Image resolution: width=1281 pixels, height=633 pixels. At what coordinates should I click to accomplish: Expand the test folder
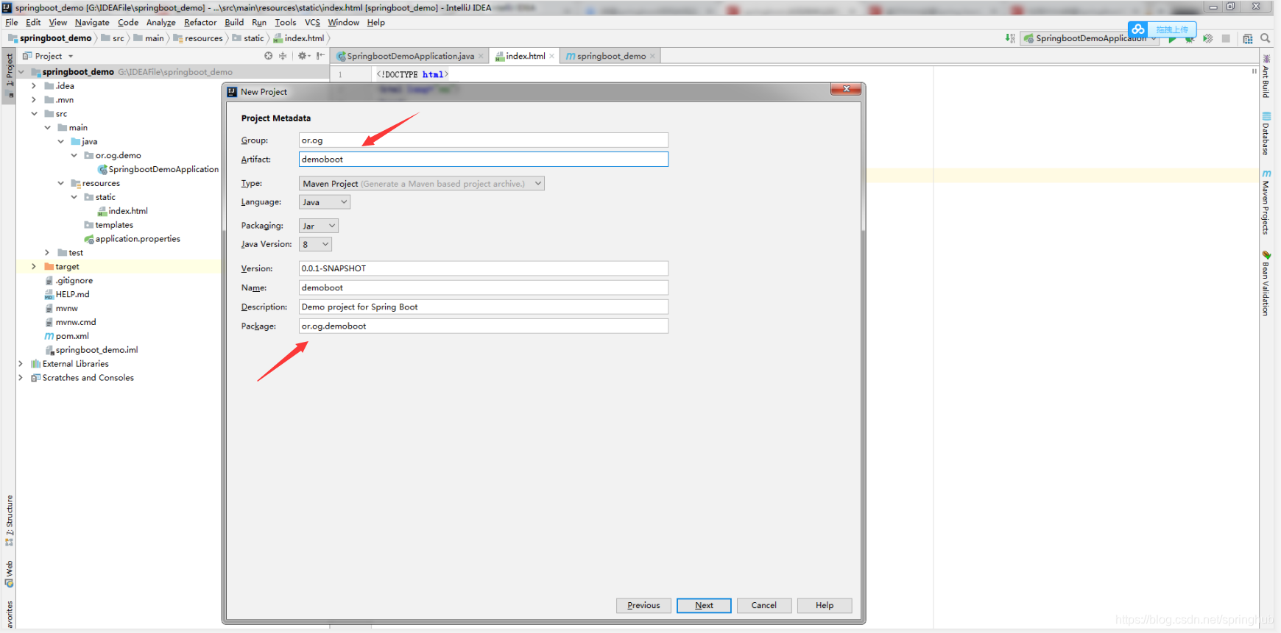coord(47,253)
